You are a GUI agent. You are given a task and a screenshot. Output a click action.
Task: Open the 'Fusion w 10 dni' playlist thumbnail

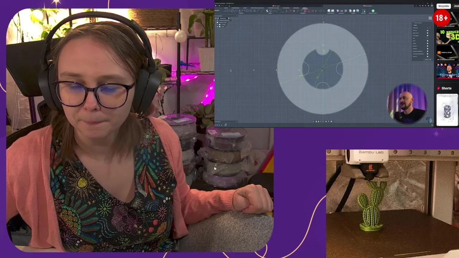click(x=448, y=53)
